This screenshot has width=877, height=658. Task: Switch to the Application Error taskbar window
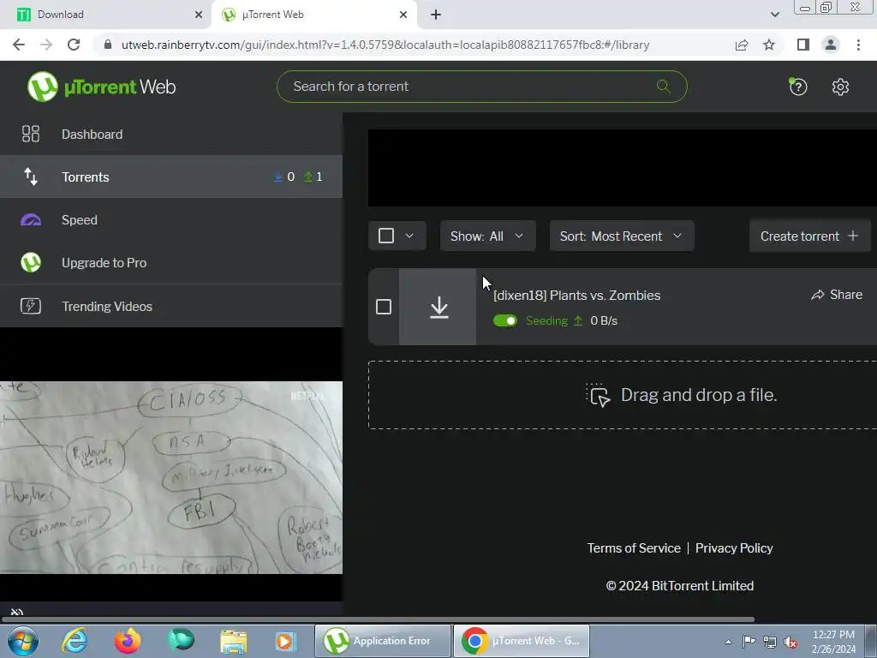tap(383, 641)
